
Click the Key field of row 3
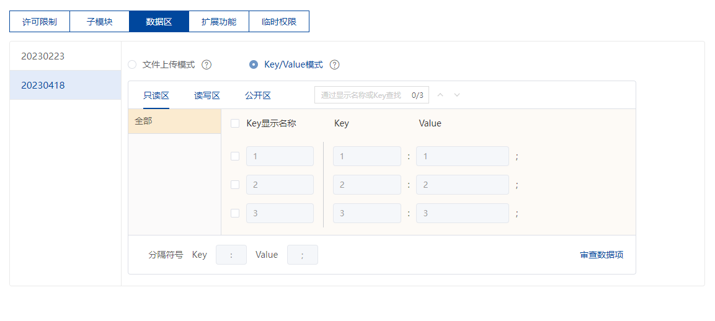(x=367, y=213)
